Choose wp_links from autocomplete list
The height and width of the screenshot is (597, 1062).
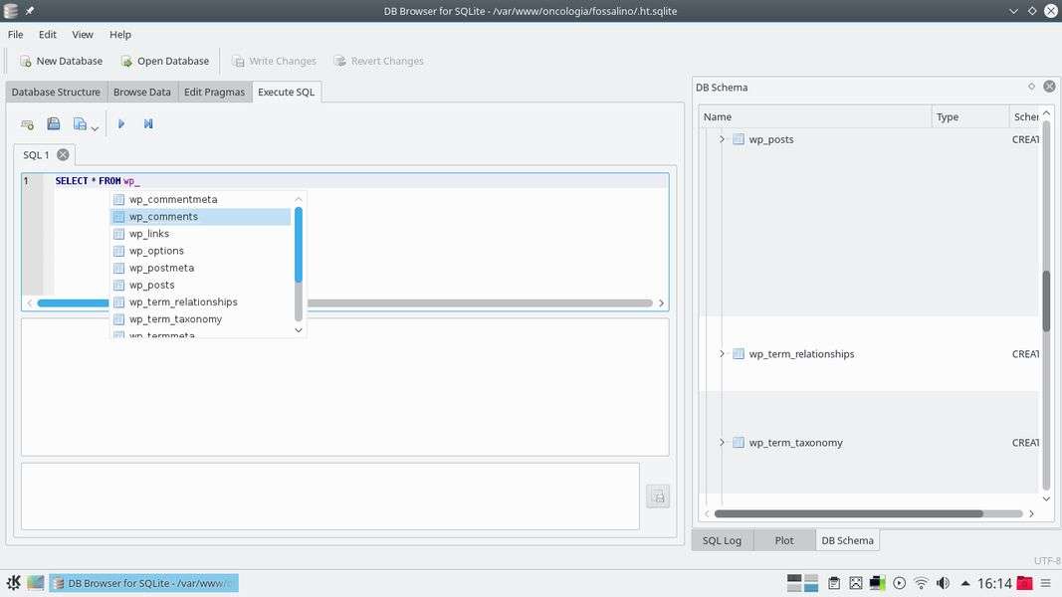(x=200, y=234)
